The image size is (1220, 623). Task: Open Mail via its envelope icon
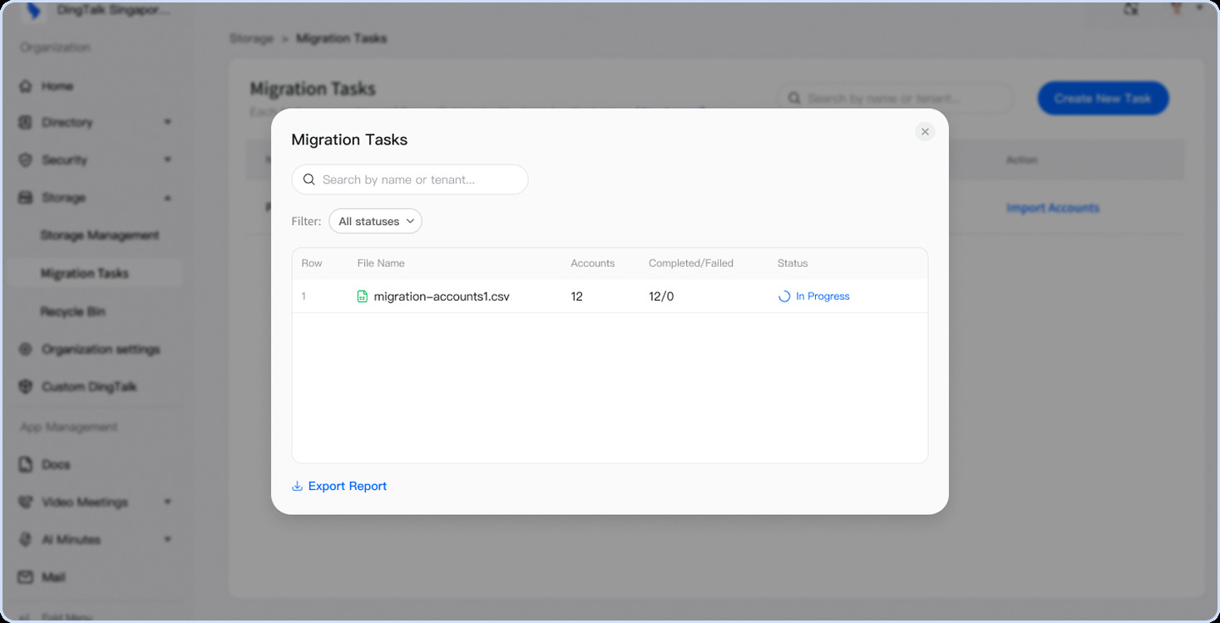point(26,577)
